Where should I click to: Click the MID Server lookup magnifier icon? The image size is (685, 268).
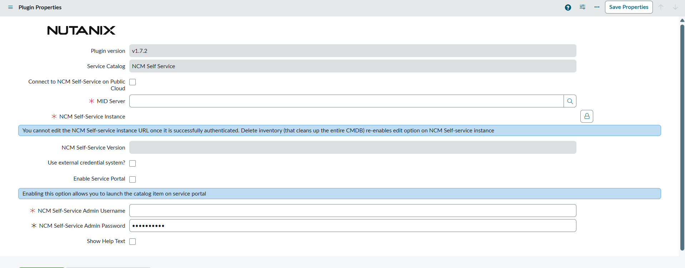(570, 101)
